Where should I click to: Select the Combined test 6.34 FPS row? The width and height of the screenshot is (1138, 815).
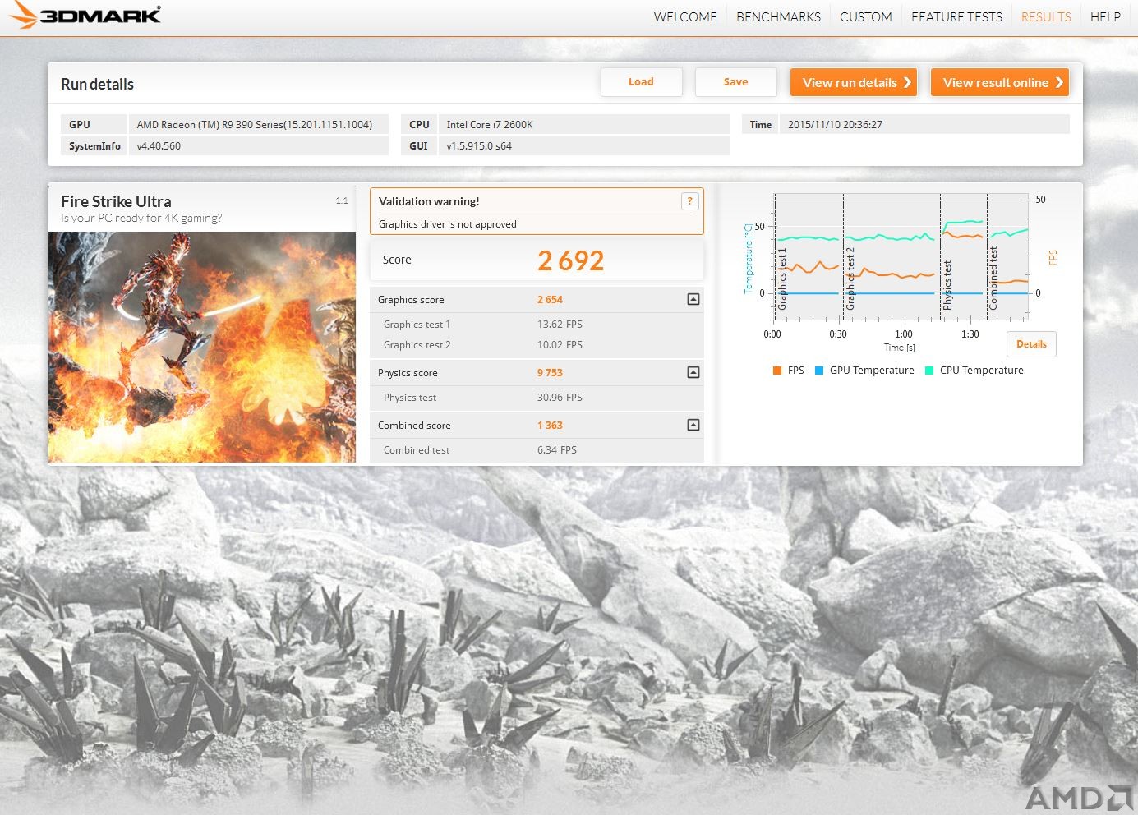(x=537, y=450)
